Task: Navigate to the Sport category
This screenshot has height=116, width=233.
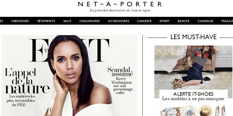Action: coord(165,21)
